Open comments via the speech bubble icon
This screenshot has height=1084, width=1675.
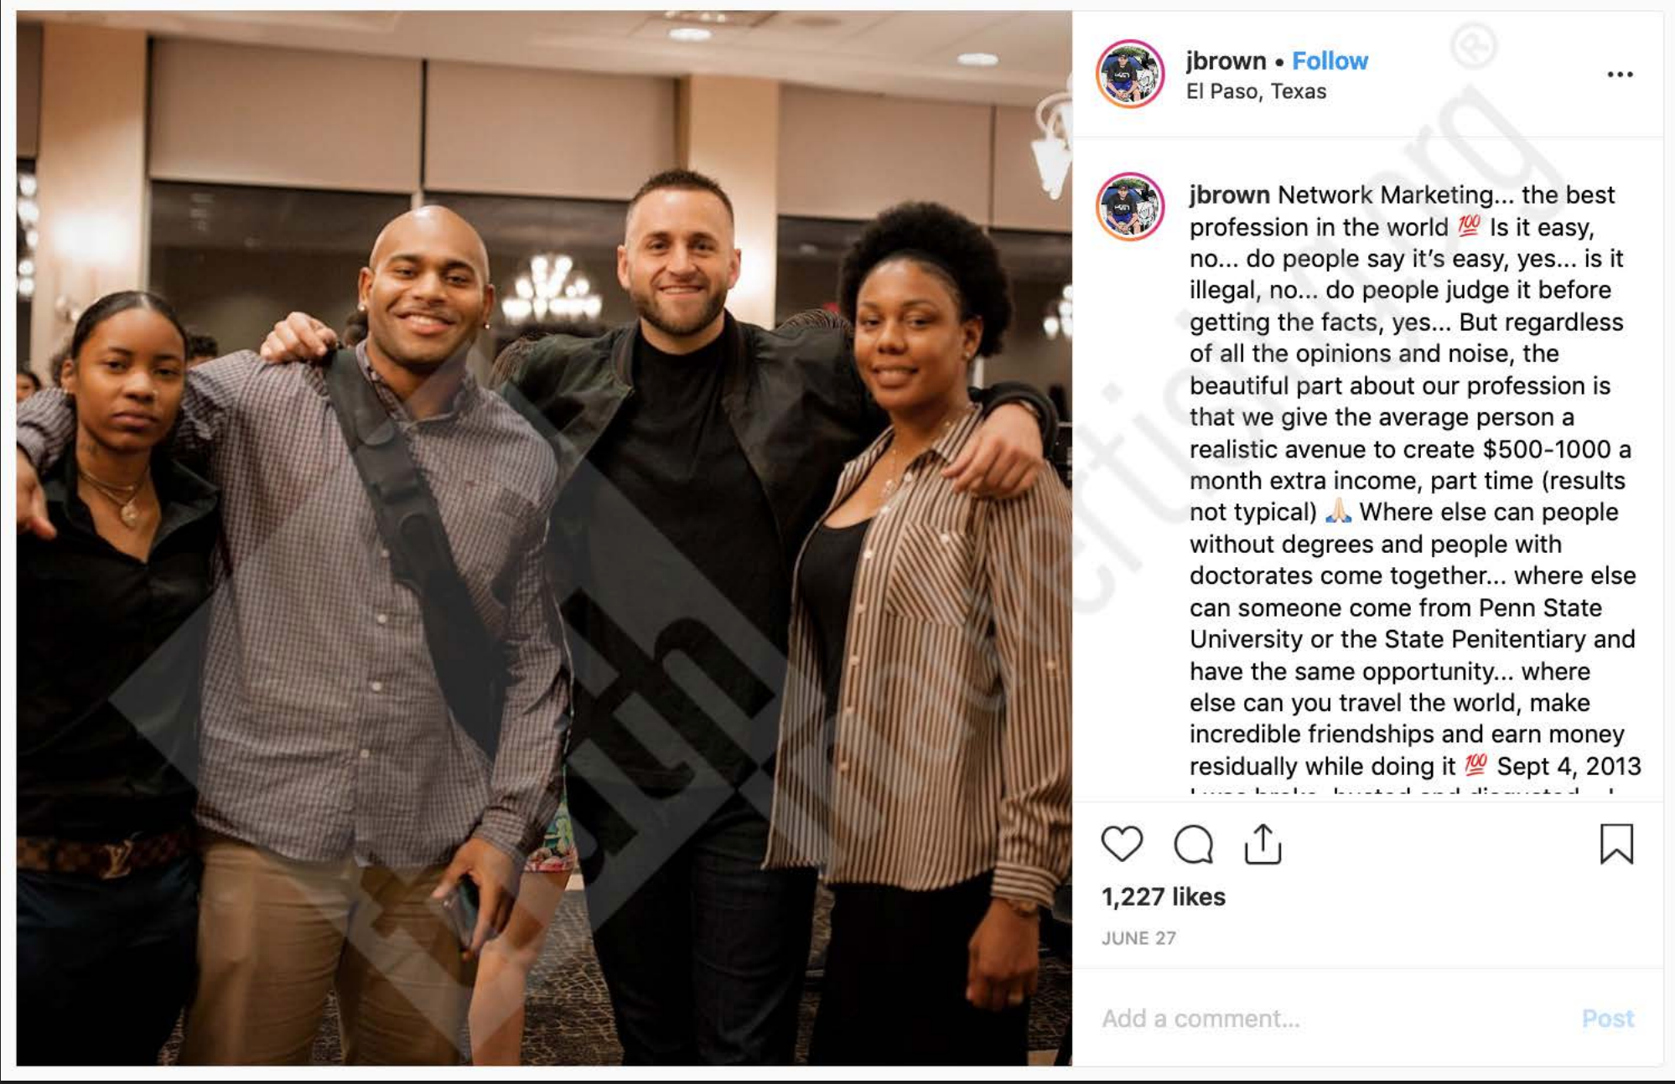[1193, 844]
